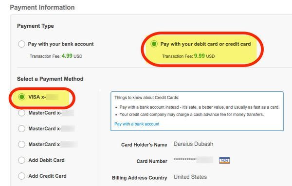Click the United States billing country value
The height and width of the screenshot is (186, 292).
coord(190,177)
